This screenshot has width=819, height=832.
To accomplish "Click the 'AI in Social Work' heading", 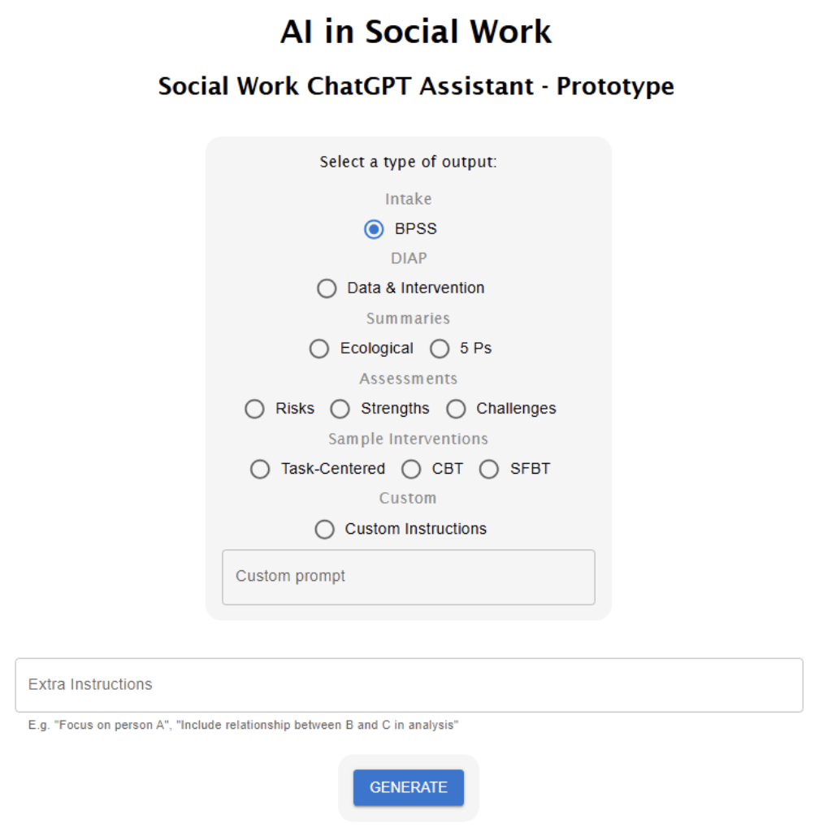I will pyautogui.click(x=415, y=32).
